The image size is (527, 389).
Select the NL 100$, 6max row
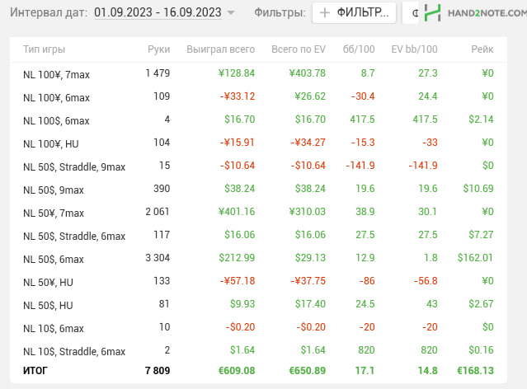pyautogui.click(x=258, y=120)
